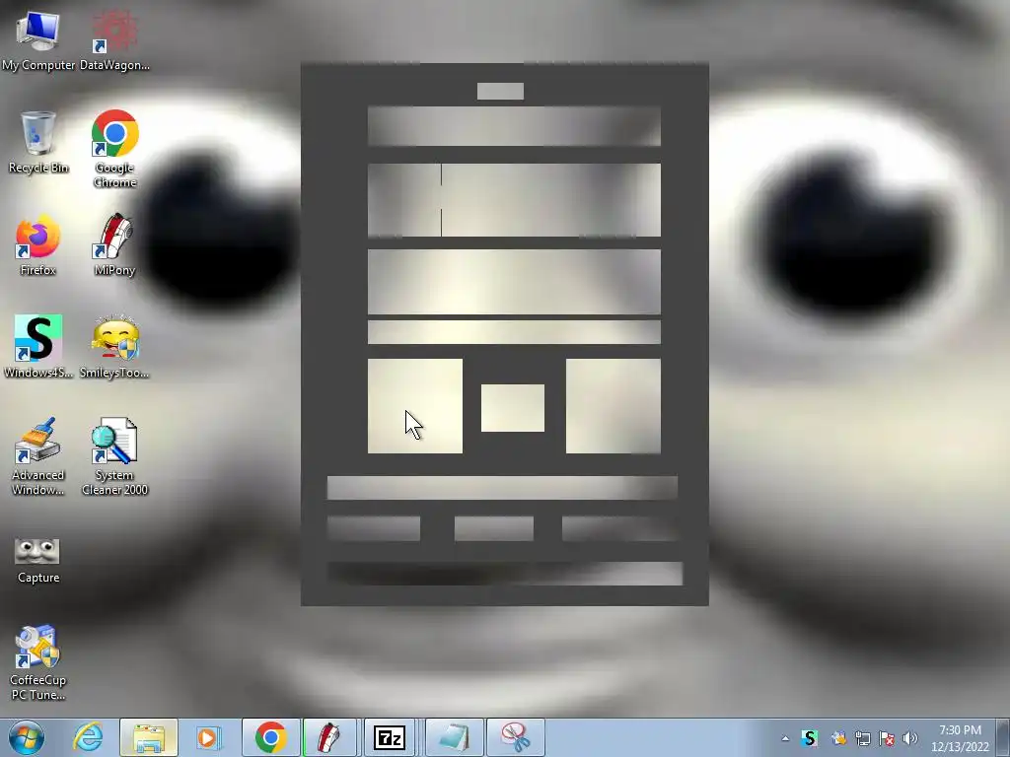Launch Internet Explorer from the taskbar
This screenshot has width=1010, height=757.
88,737
